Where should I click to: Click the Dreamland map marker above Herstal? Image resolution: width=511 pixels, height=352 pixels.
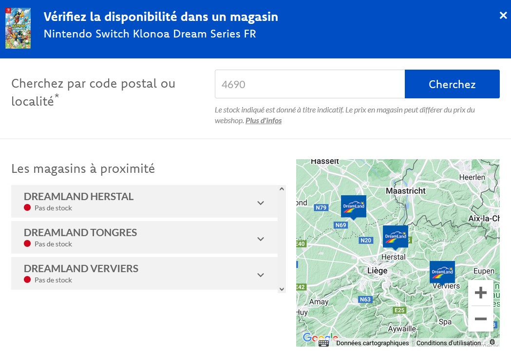(396, 237)
